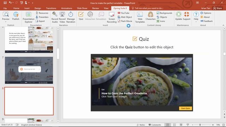Viewport: 226px width, 127px height.
Task: Expand the Help dropdown arrow
Action: point(196,22)
